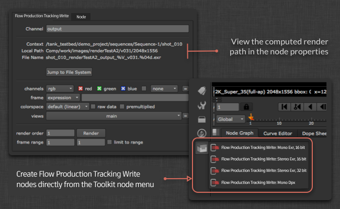
Task: Click the File Name value text
Action: point(103,57)
